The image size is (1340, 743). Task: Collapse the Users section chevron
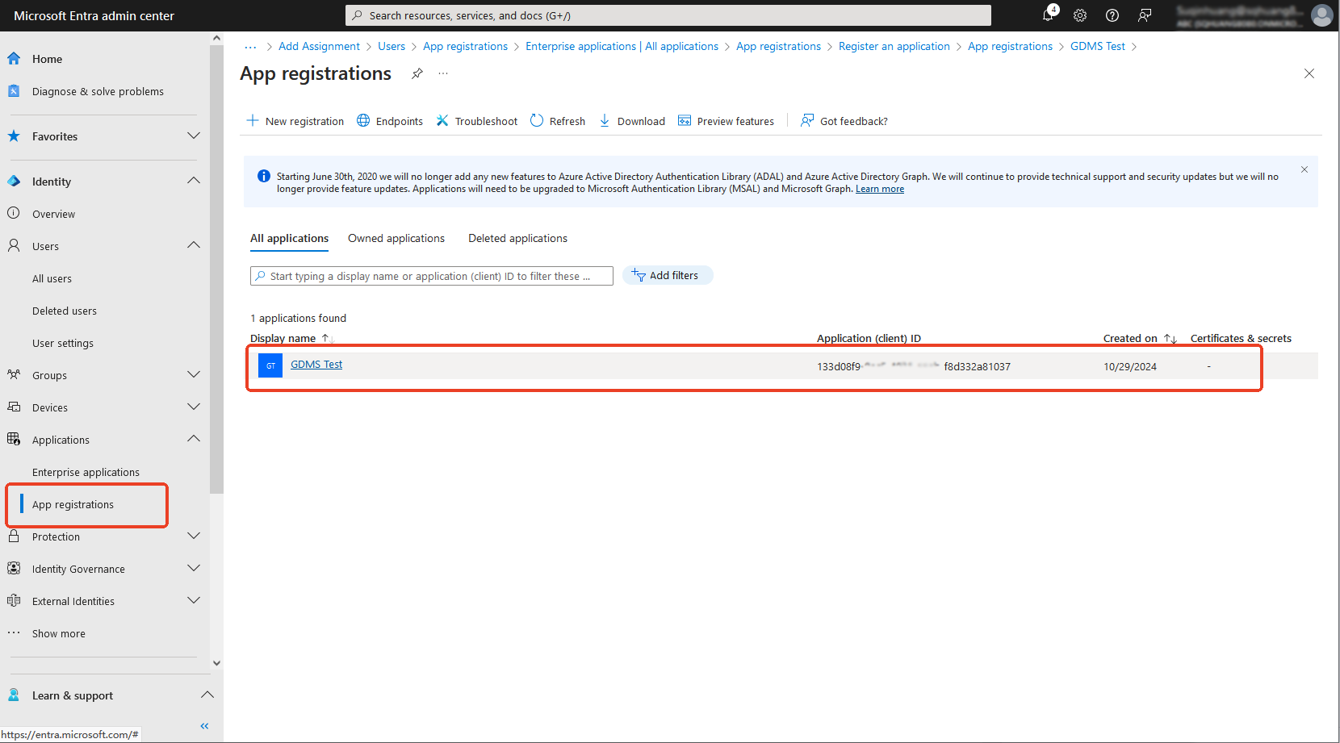(x=194, y=245)
